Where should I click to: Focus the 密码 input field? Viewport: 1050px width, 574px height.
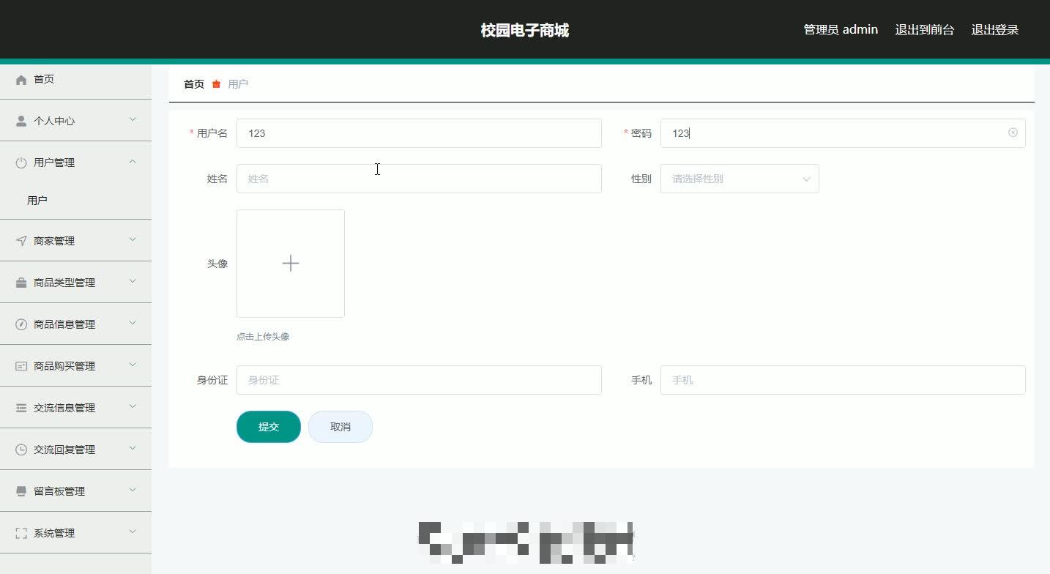pyautogui.click(x=843, y=133)
